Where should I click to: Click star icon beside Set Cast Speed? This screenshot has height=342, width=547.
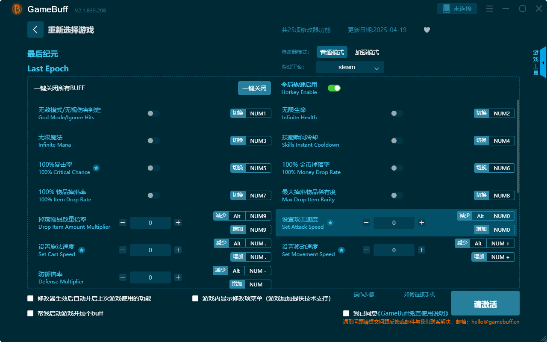pos(82,250)
